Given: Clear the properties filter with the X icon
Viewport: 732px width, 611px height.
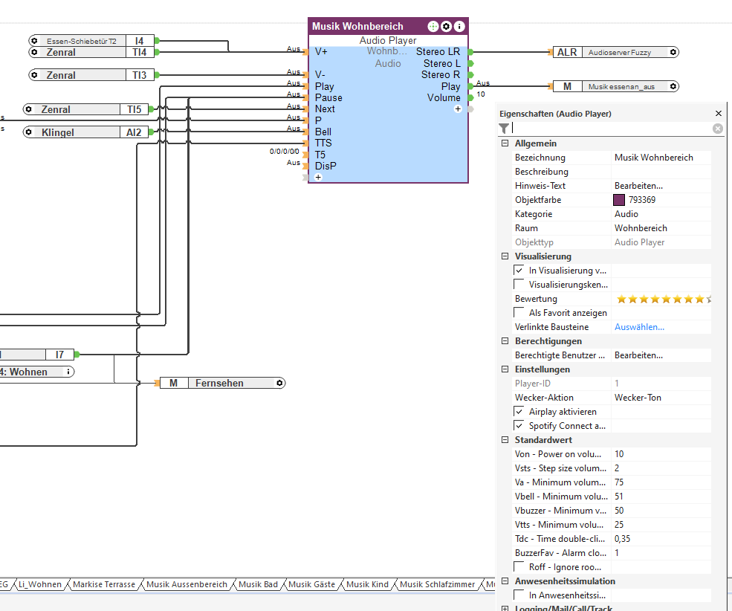Looking at the screenshot, I should [x=718, y=129].
